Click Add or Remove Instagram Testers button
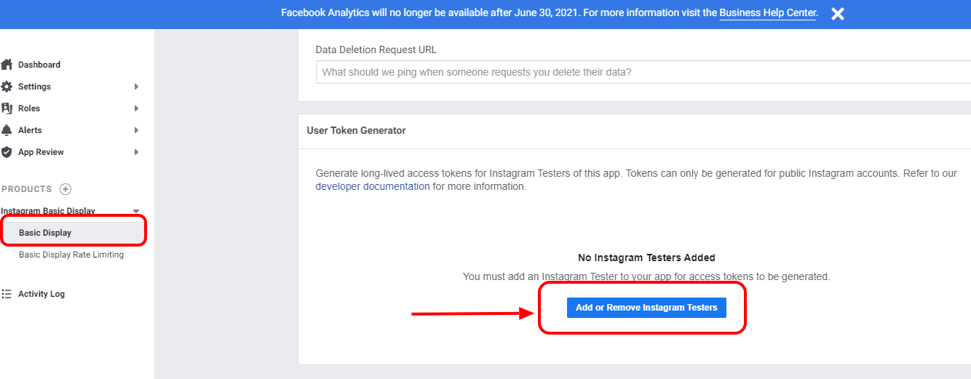 point(646,308)
